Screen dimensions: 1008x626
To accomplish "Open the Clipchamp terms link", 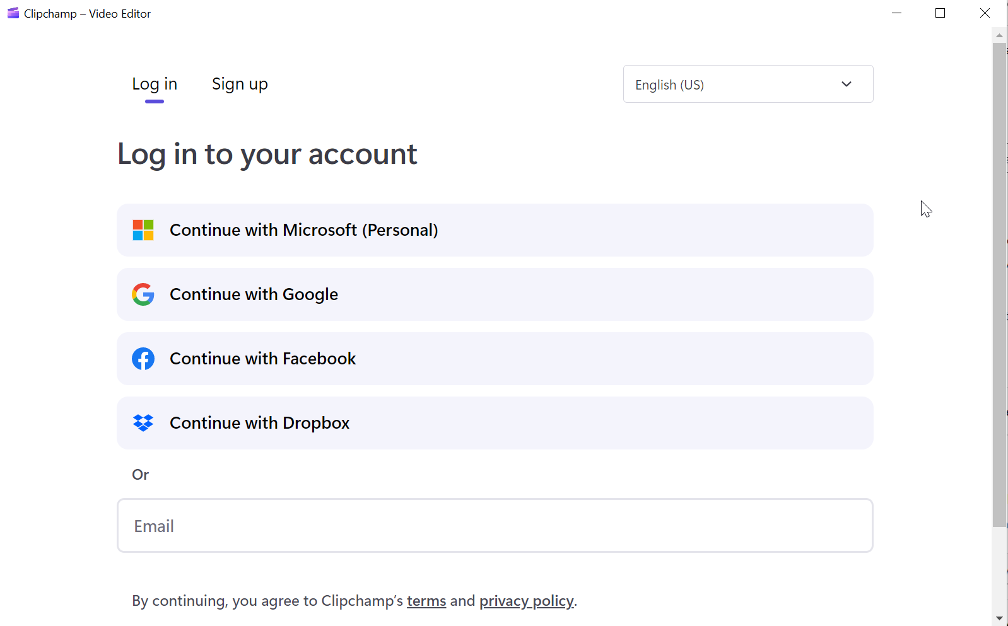I will [426, 601].
